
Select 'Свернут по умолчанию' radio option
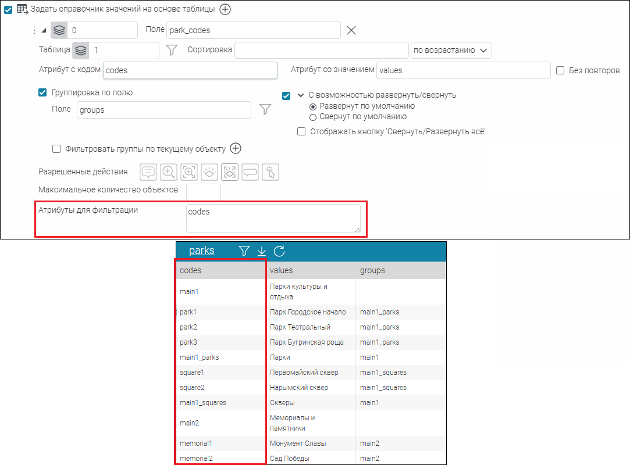(x=312, y=117)
